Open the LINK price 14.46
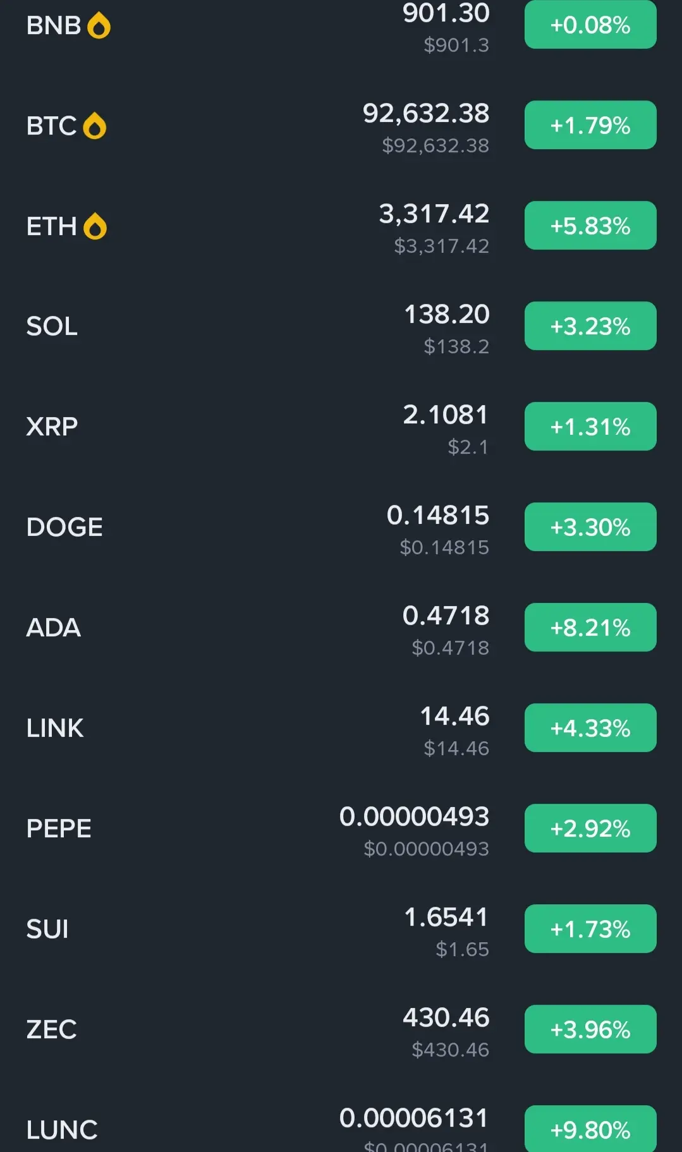The width and height of the screenshot is (682, 1152). coord(455,716)
